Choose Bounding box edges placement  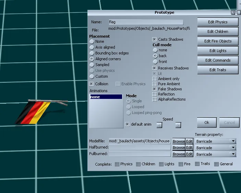point(92,53)
